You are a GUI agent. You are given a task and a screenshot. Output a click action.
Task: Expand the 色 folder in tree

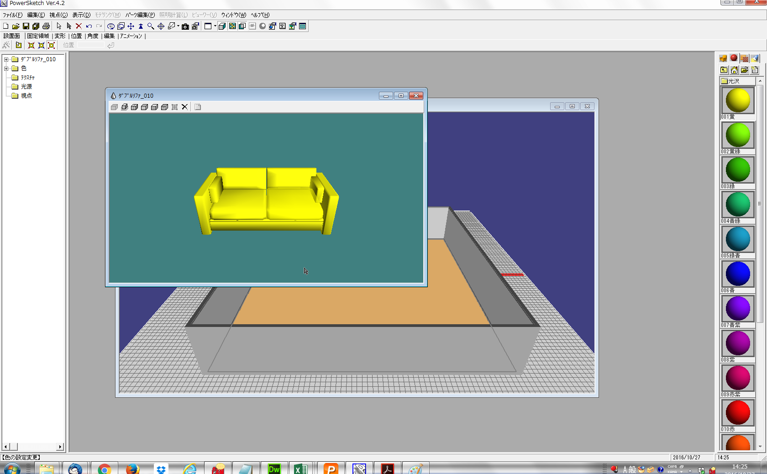[x=6, y=68]
